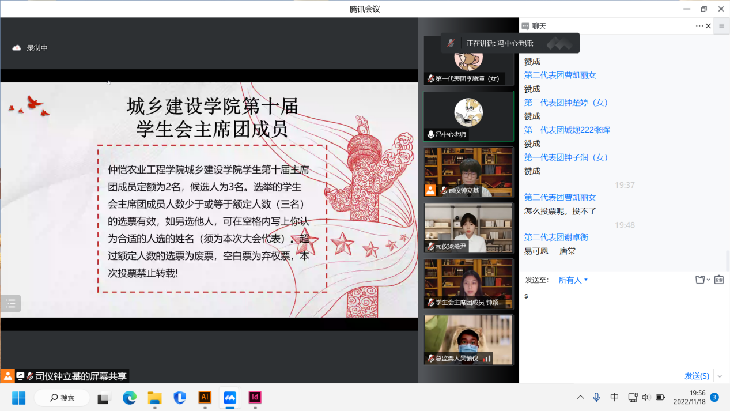
Task: Expand the 所有人 recipient dropdown
Action: click(x=573, y=280)
